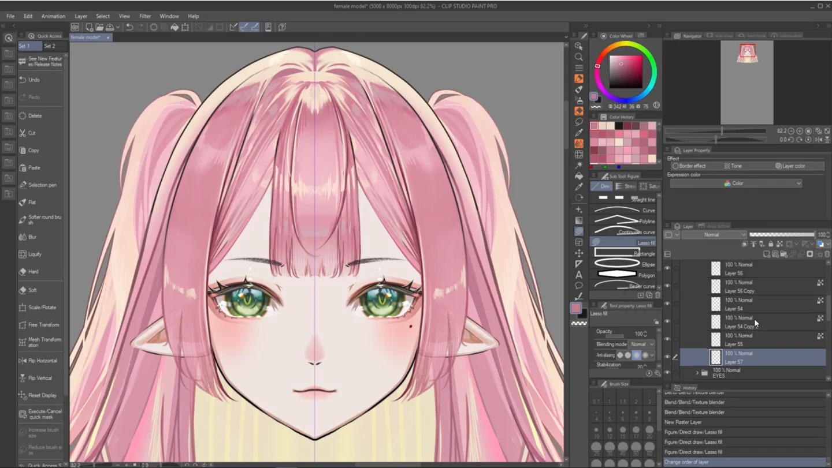Click Selection pen in Quick Access
The width and height of the screenshot is (832, 468).
[42, 185]
